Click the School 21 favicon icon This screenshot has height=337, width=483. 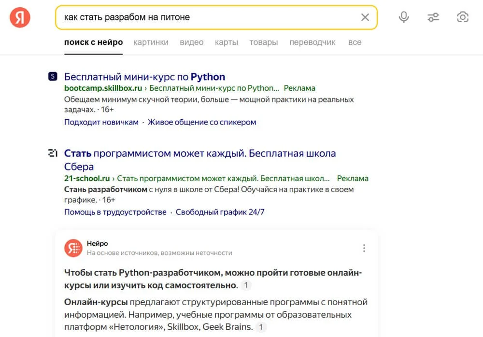tap(53, 153)
